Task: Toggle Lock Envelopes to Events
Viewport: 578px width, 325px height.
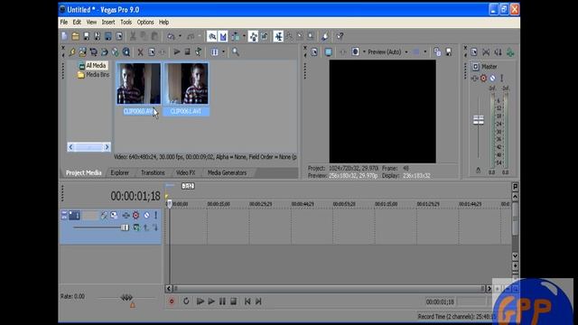Action: [253, 36]
